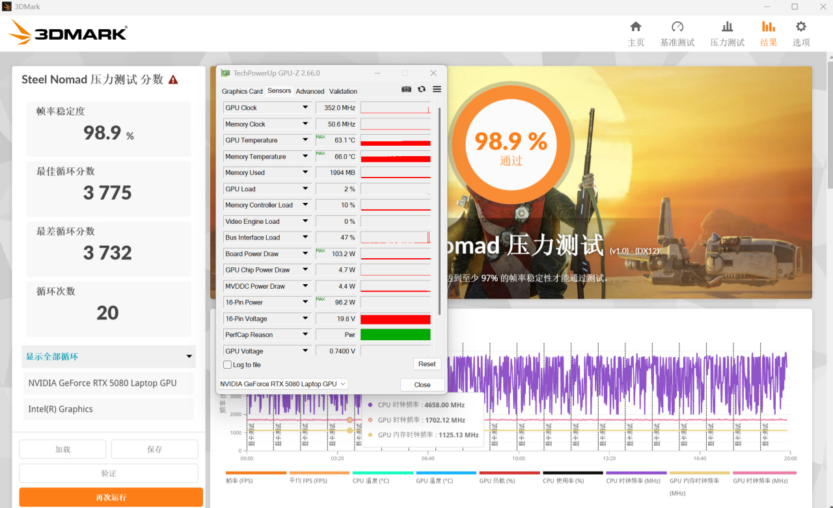Toggle the GPU 负载 red legend swatch
Viewport: 833px width, 508px height.
[x=510, y=473]
